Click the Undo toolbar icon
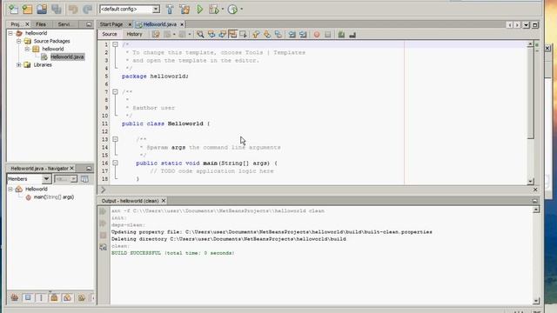The image size is (557, 313). click(73, 10)
